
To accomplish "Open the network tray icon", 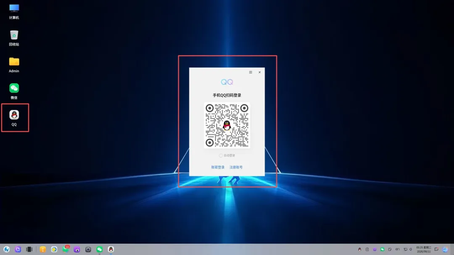I will (405, 249).
